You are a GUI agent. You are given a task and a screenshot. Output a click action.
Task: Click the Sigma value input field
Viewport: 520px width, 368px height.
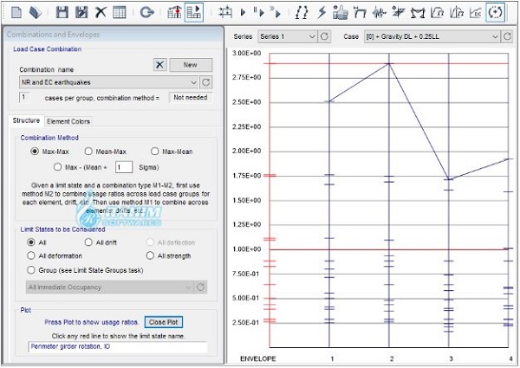click(x=123, y=166)
